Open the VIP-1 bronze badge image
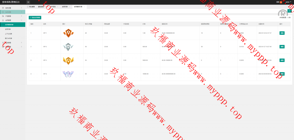This screenshot has height=140, width=294. [x=69, y=33]
